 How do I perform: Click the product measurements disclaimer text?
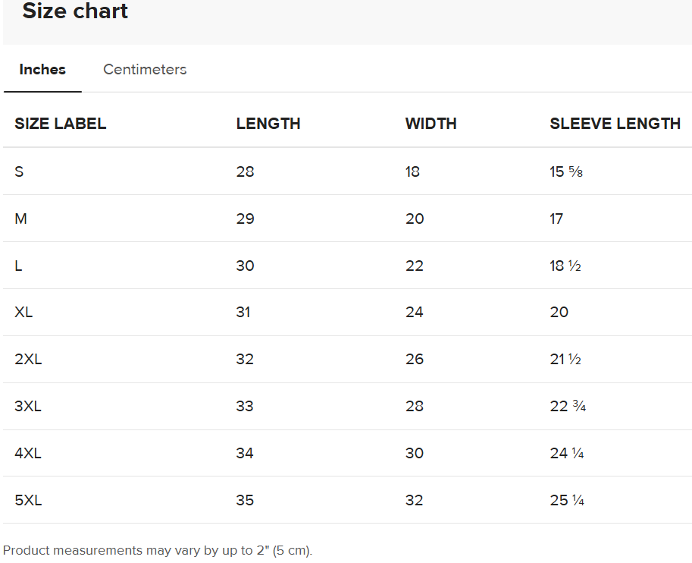coord(158,550)
